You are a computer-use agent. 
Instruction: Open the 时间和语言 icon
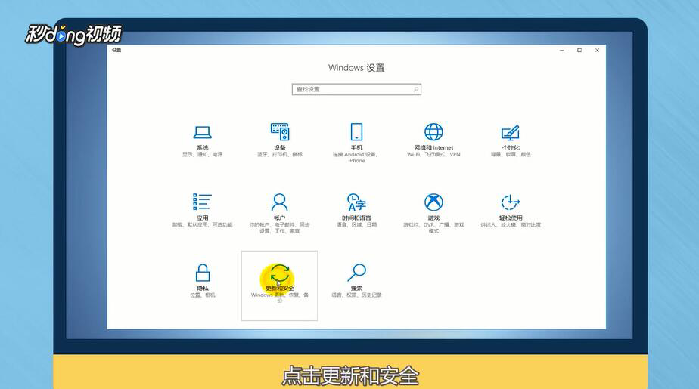coord(356,202)
